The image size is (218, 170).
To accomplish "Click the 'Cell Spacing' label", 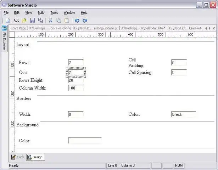I will pyautogui.click(x=140, y=73).
